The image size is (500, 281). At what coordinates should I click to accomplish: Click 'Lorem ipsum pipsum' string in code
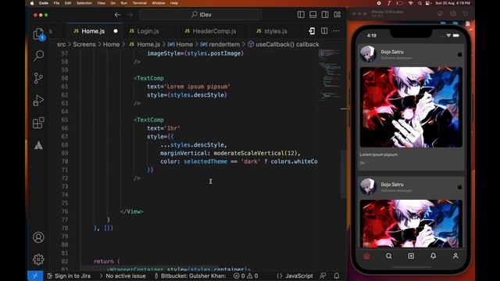pos(197,87)
